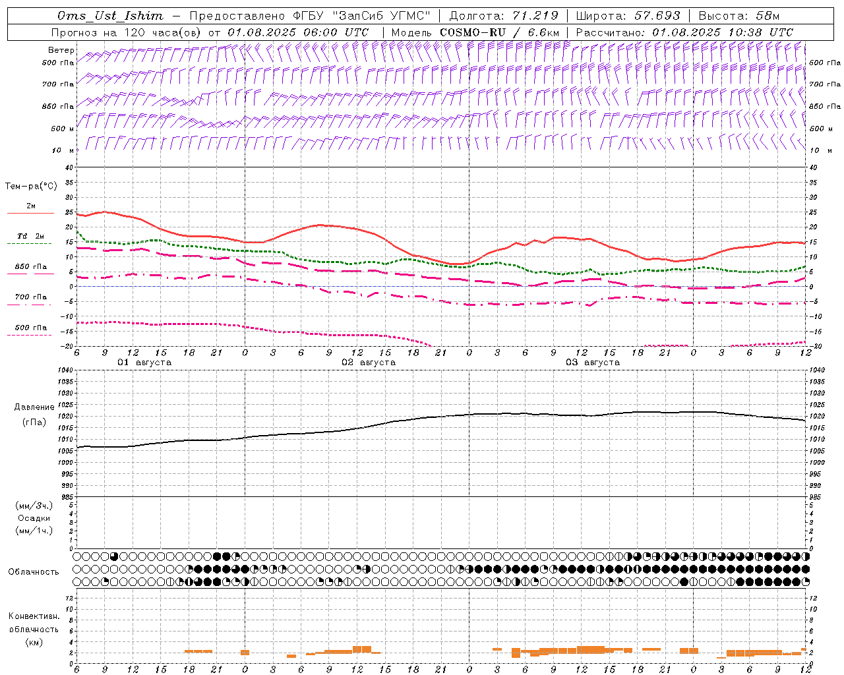Image resolution: width=844 pixels, height=675 pixels.
Task: Click the (км) convective cloud unit label
Action: (34, 642)
